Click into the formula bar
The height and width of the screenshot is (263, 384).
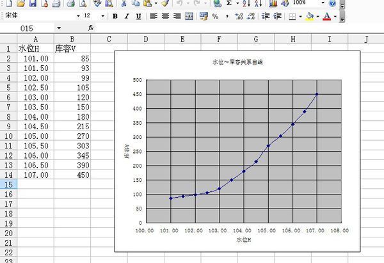click(x=239, y=28)
